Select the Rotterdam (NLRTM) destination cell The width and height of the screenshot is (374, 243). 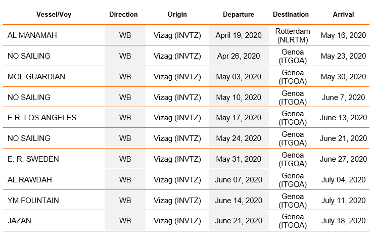(293, 35)
